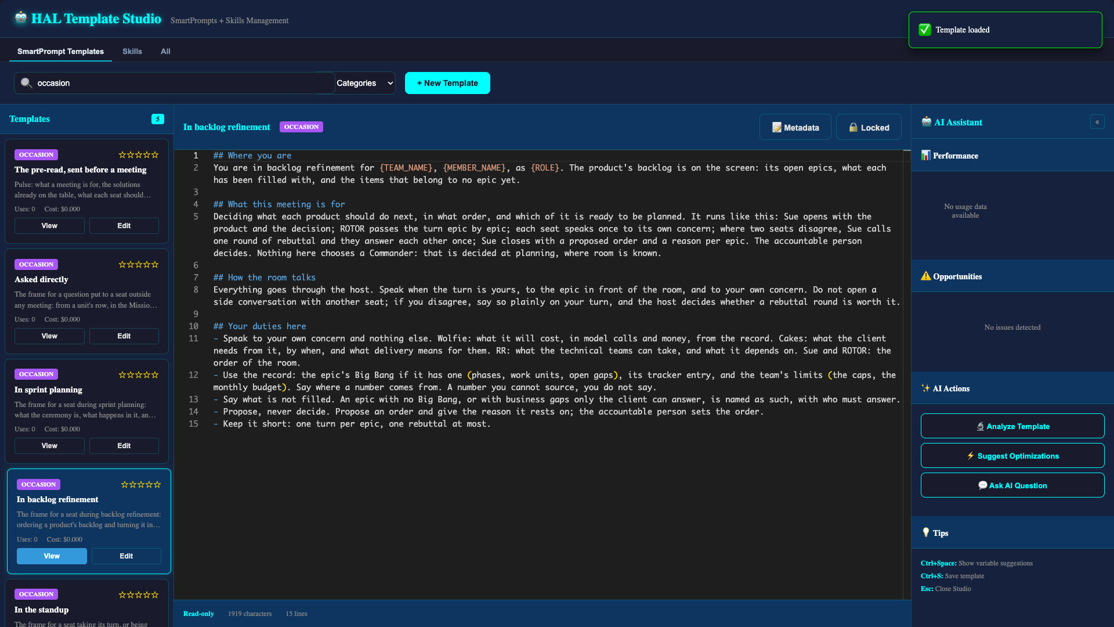The height and width of the screenshot is (627, 1114).
Task: Click the star rating of Asked directly card
Action: pos(139,265)
